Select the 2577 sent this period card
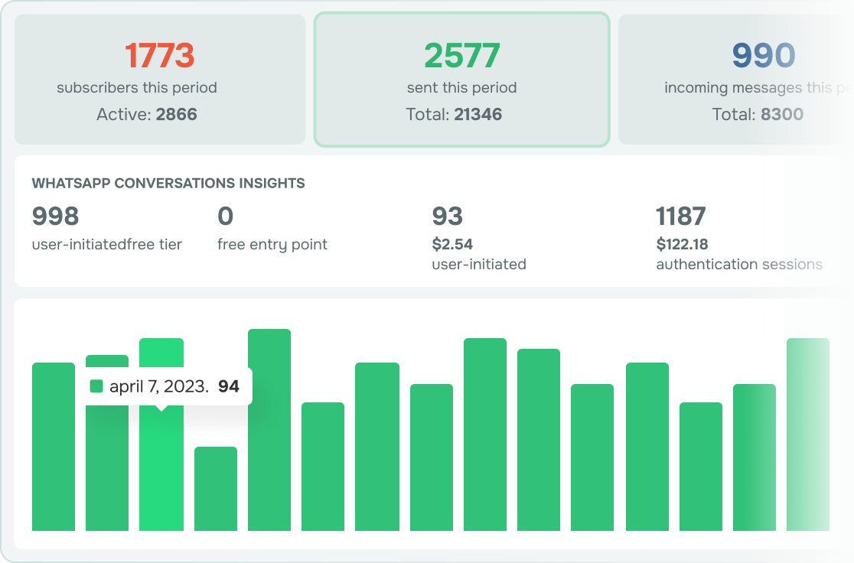 [x=462, y=80]
